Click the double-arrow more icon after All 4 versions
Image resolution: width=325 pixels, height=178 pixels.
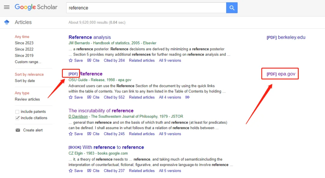[x=187, y=97]
